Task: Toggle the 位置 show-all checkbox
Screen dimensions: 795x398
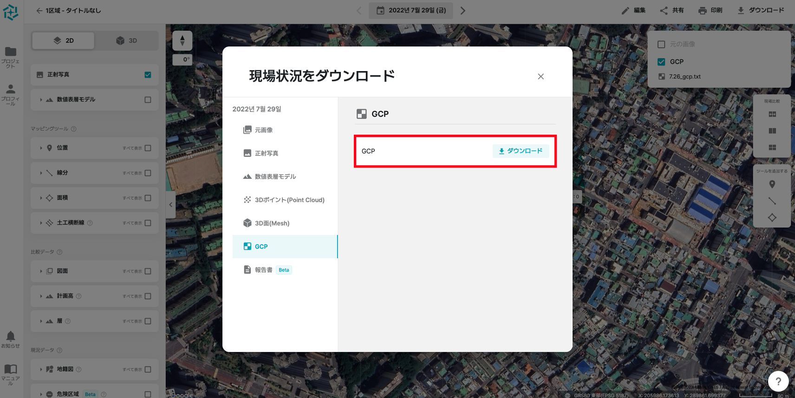Action: click(148, 148)
